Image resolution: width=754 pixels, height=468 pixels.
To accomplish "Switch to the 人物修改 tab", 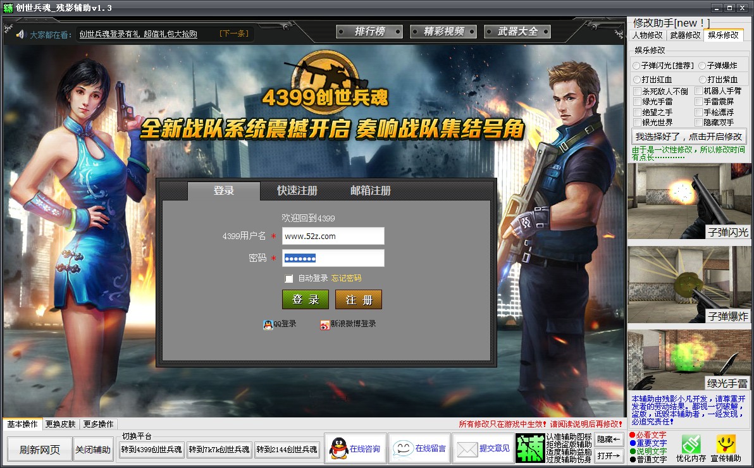I will coord(648,35).
